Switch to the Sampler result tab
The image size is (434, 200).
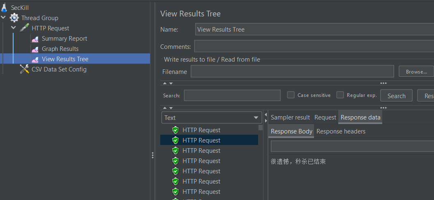coord(290,117)
